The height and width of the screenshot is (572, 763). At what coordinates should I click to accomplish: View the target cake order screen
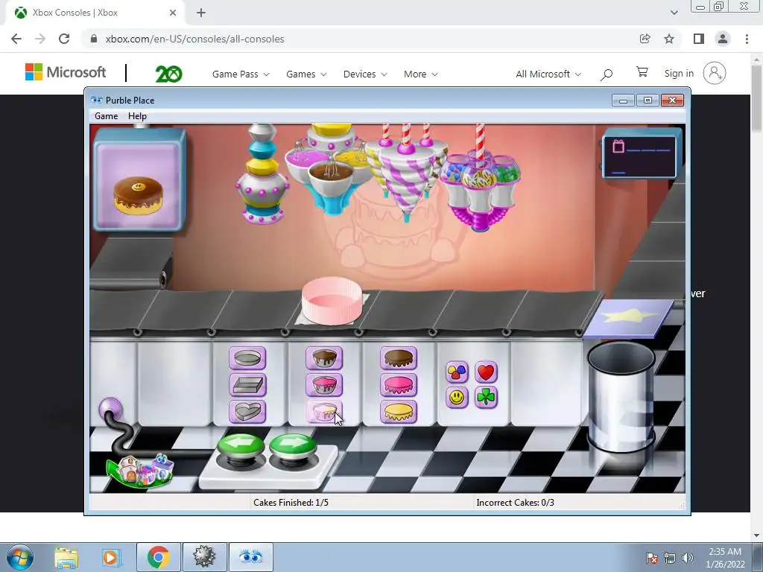pyautogui.click(x=139, y=179)
